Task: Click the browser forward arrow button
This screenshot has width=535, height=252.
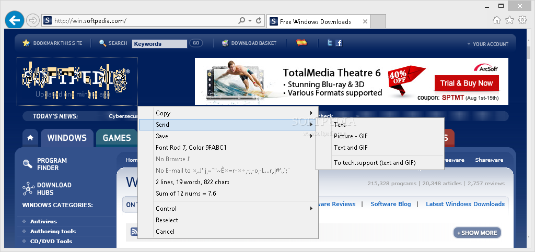Action: [x=33, y=21]
